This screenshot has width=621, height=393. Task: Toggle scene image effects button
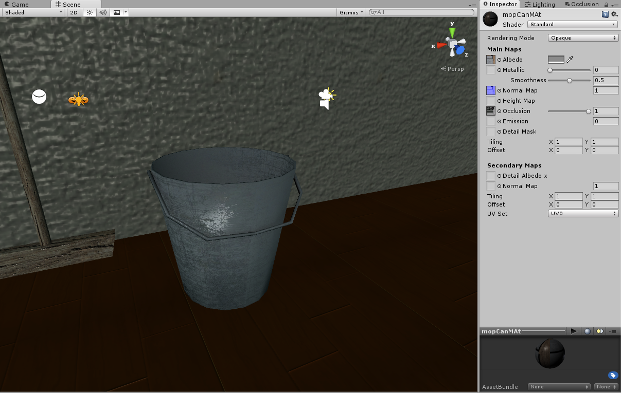[x=117, y=12]
